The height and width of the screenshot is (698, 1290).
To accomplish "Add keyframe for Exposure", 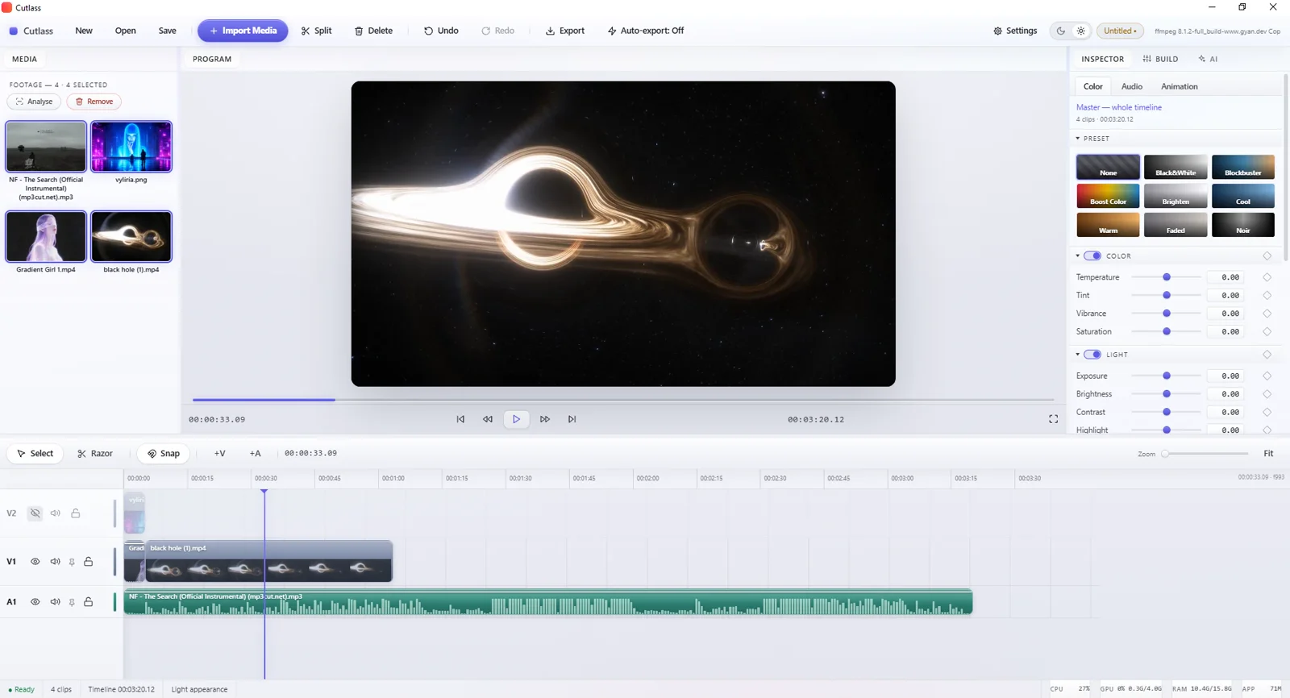I will coord(1267,376).
